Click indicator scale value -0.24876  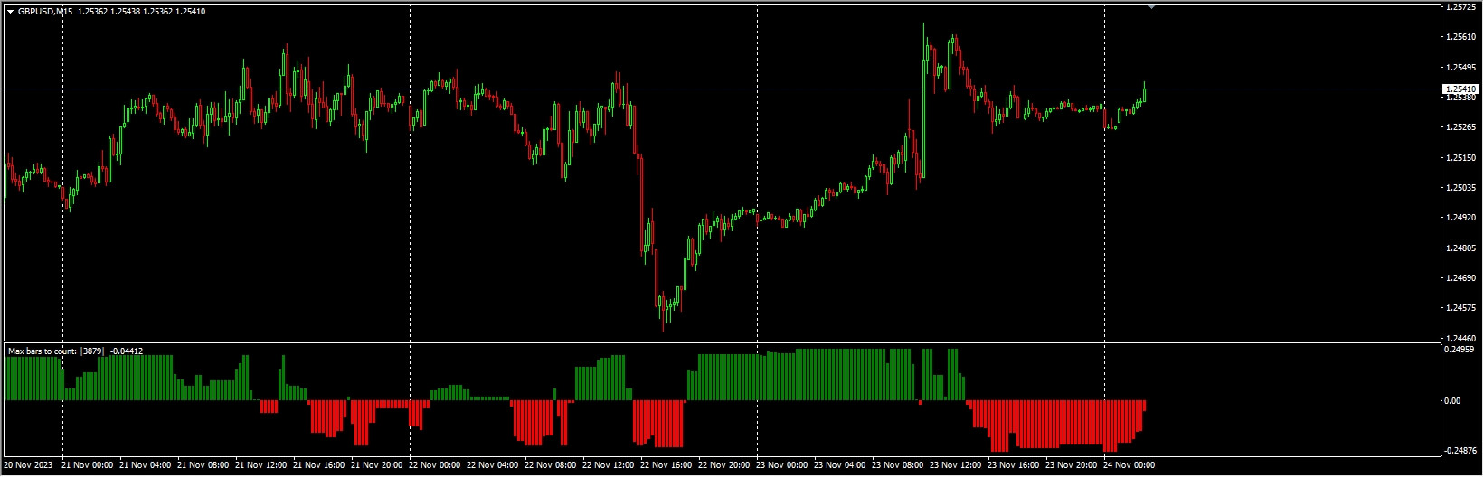[1459, 451]
